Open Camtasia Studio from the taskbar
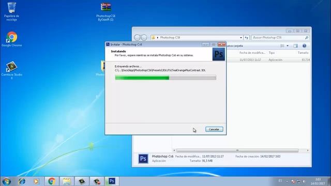Image resolution: width=331 pixels, height=186 pixels. point(82,181)
